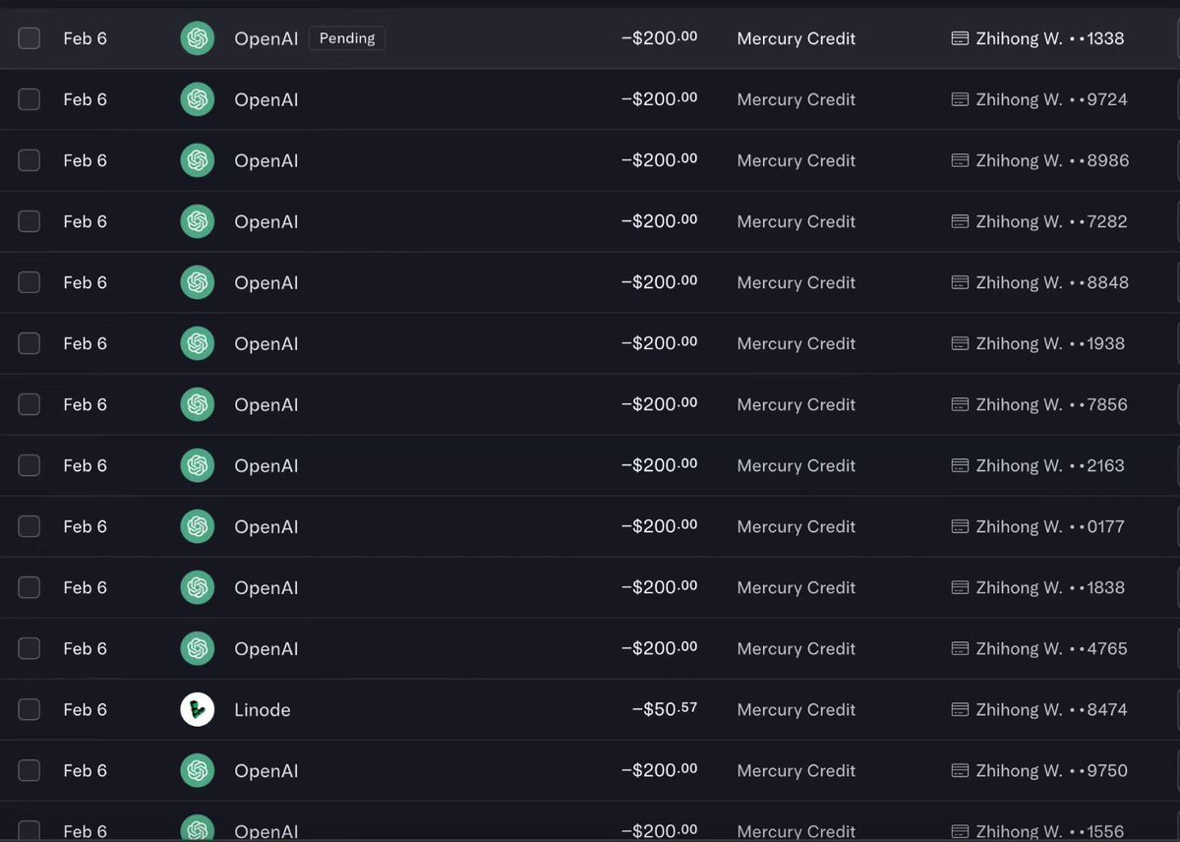1180x842 pixels.
Task: Click the OpenAI logo in the Pending row
Action: (198, 38)
